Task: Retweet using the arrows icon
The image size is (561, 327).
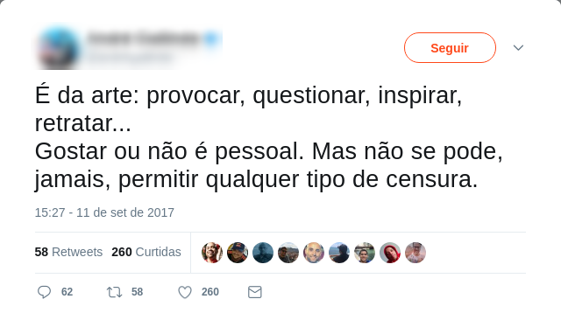Action: coord(115,292)
